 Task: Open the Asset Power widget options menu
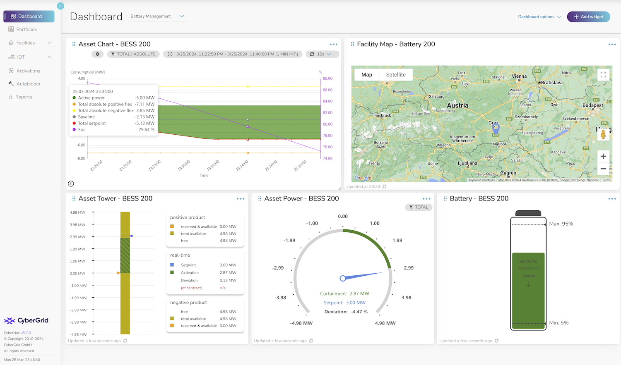pos(426,199)
